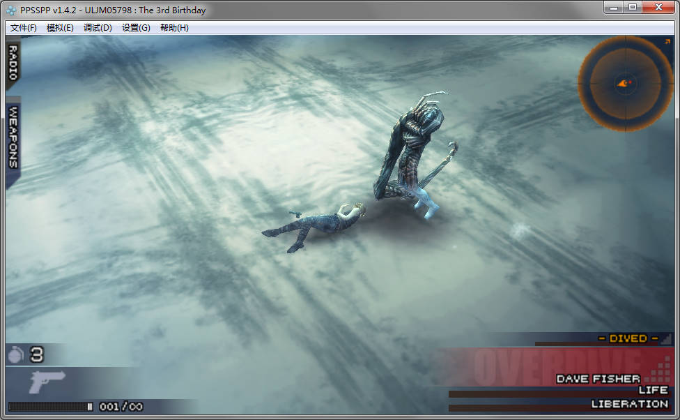Click the OVERDIVE banner

(x=557, y=367)
